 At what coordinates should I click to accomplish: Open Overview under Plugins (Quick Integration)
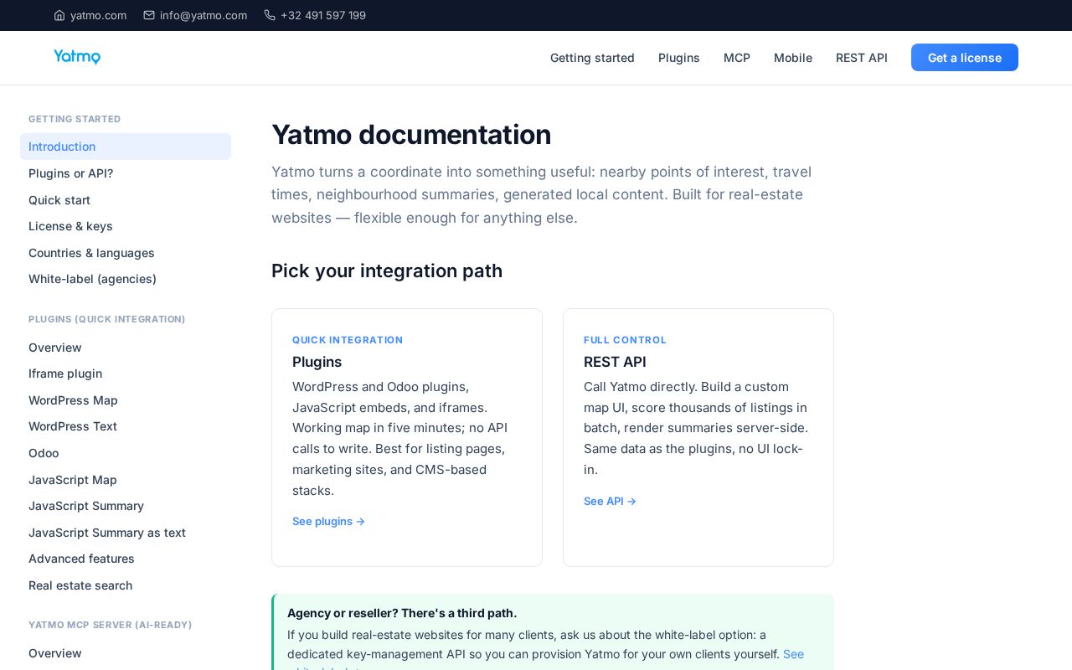point(126,348)
